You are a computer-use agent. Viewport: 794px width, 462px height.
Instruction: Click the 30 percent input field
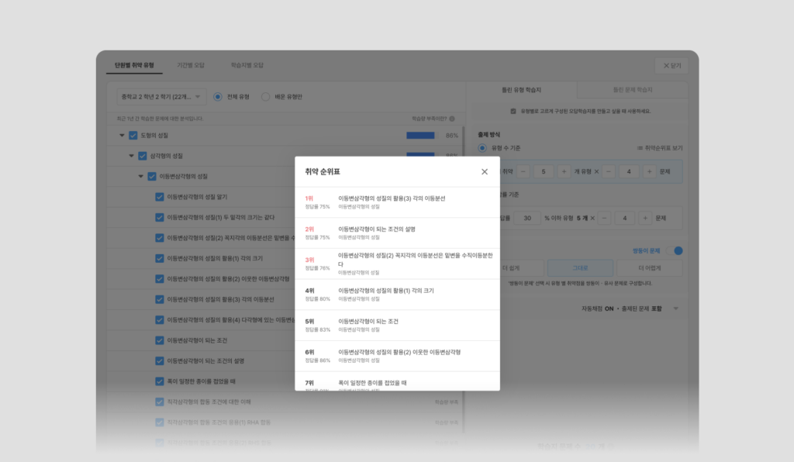pos(527,218)
